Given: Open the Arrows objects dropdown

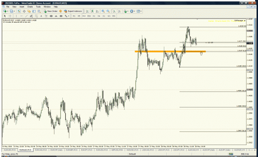Looking at the screenshot, I should [x=67, y=16].
